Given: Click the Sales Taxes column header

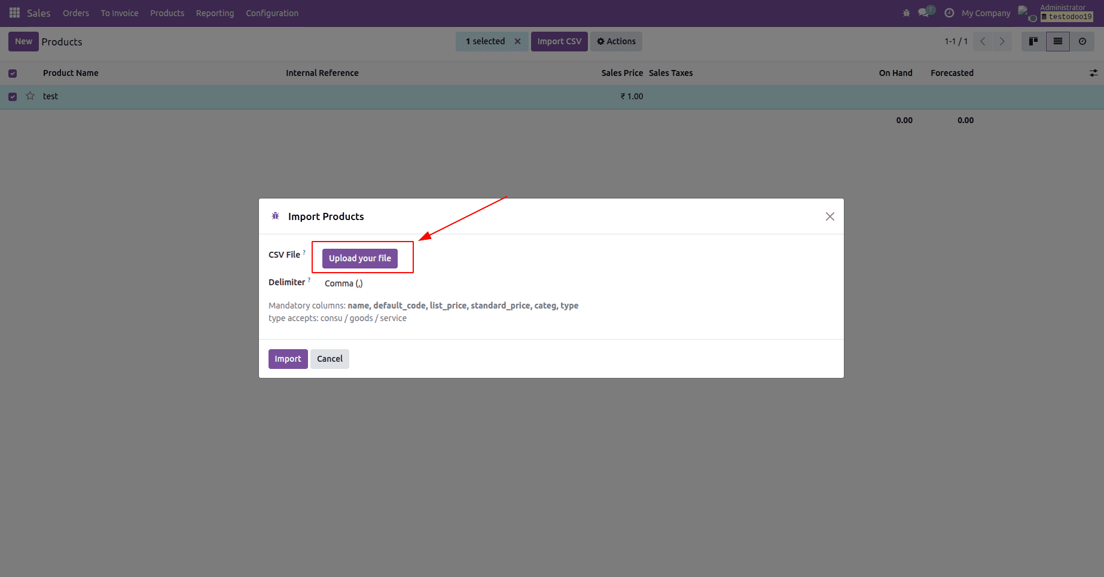Looking at the screenshot, I should [671, 73].
